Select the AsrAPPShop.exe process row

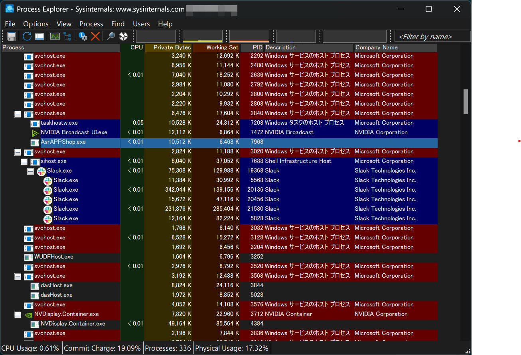[219, 143]
